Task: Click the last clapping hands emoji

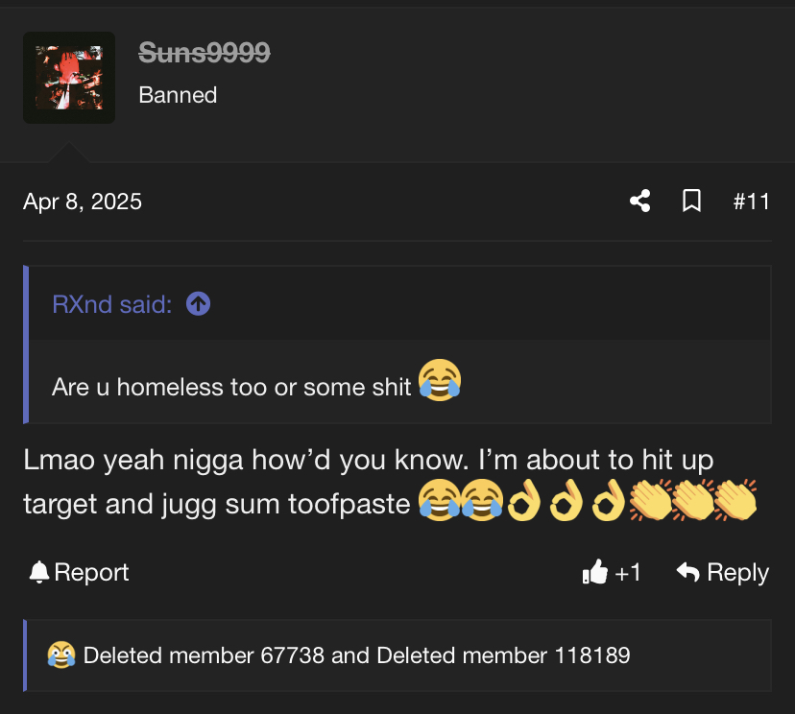Action: click(x=736, y=500)
